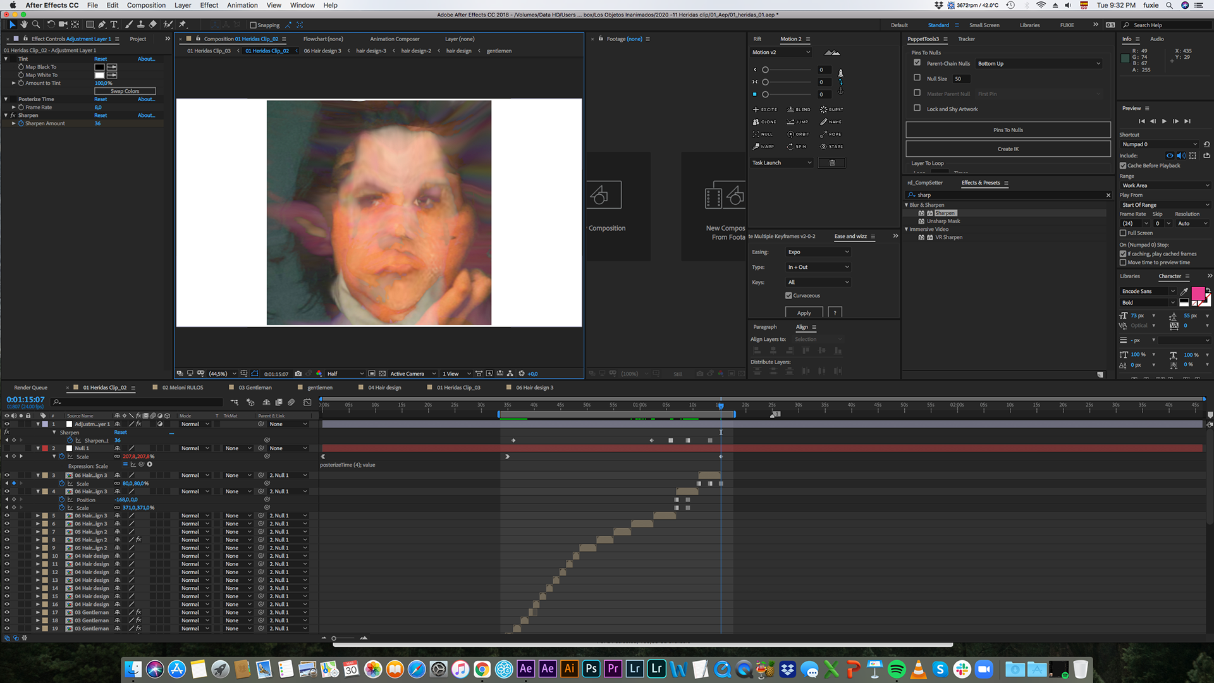
Task: Click Reset for the Tint effect
Action: [x=101, y=59]
